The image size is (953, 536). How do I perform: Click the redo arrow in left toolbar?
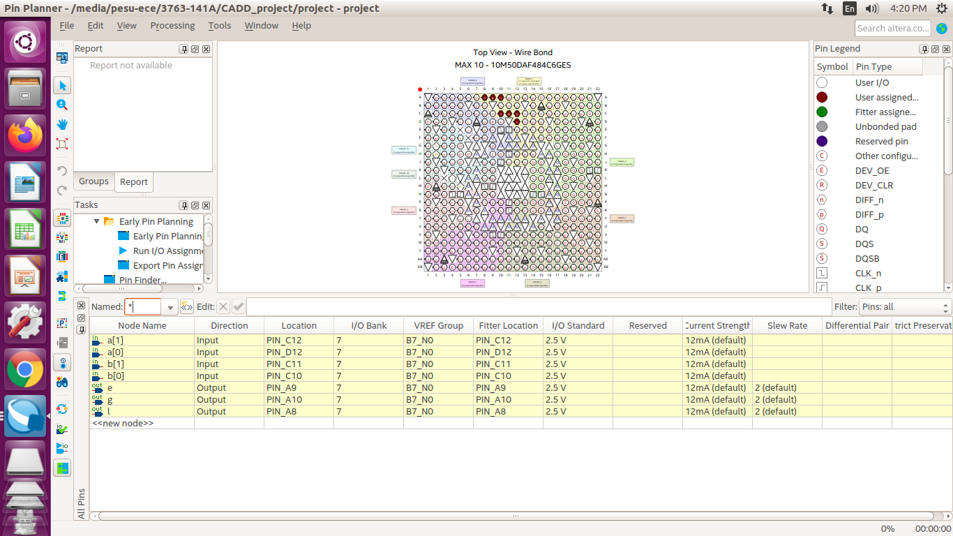[x=62, y=190]
